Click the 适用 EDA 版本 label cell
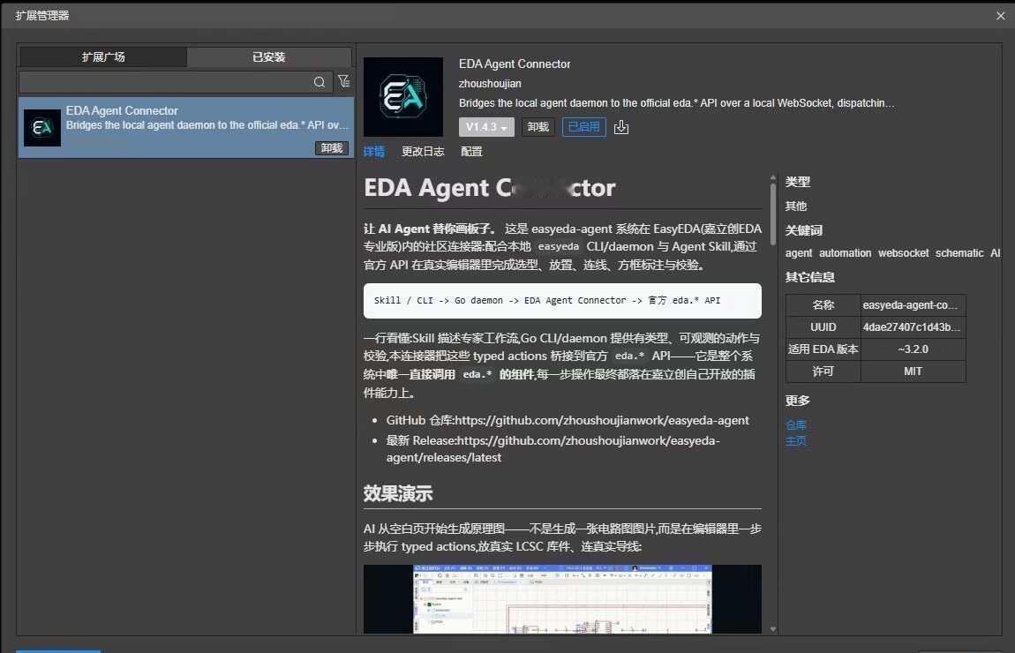Screen dimensions: 1015x653 pos(823,349)
